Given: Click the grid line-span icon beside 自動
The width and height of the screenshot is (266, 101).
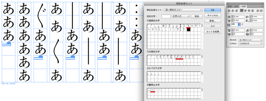Looking at the screenshot, I should (x=229, y=25).
